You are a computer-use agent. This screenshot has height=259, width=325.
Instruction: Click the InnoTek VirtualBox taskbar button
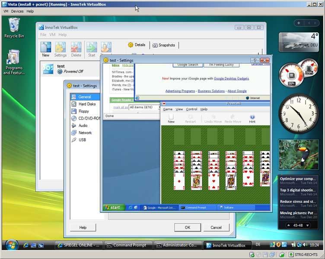(x=227, y=245)
